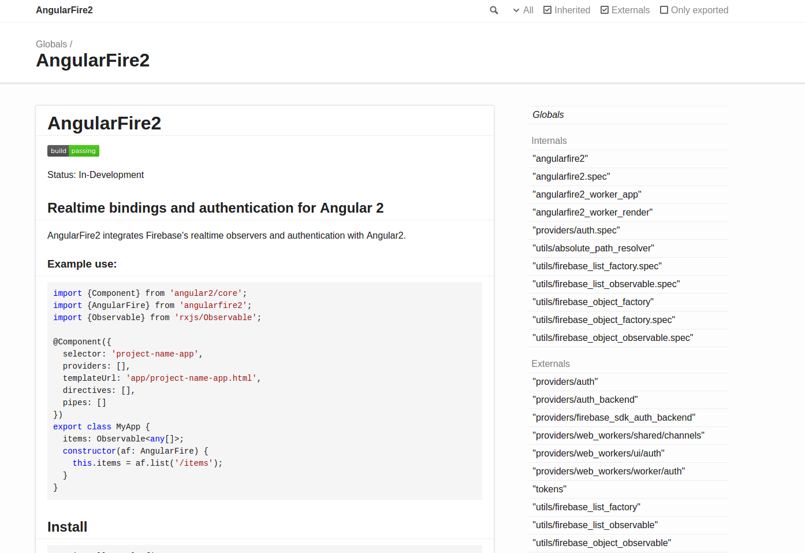
Task: Open "providers/firebase_sdk_auth_backend" module
Action: click(628, 418)
